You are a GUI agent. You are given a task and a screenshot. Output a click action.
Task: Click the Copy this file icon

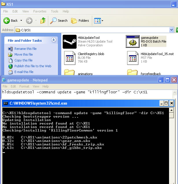(10, 61)
